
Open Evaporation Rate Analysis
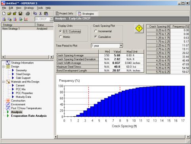click(x=29, y=116)
